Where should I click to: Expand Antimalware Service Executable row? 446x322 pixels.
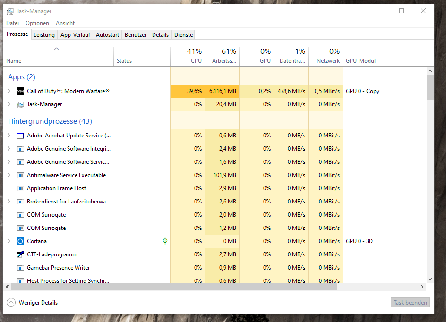point(9,175)
